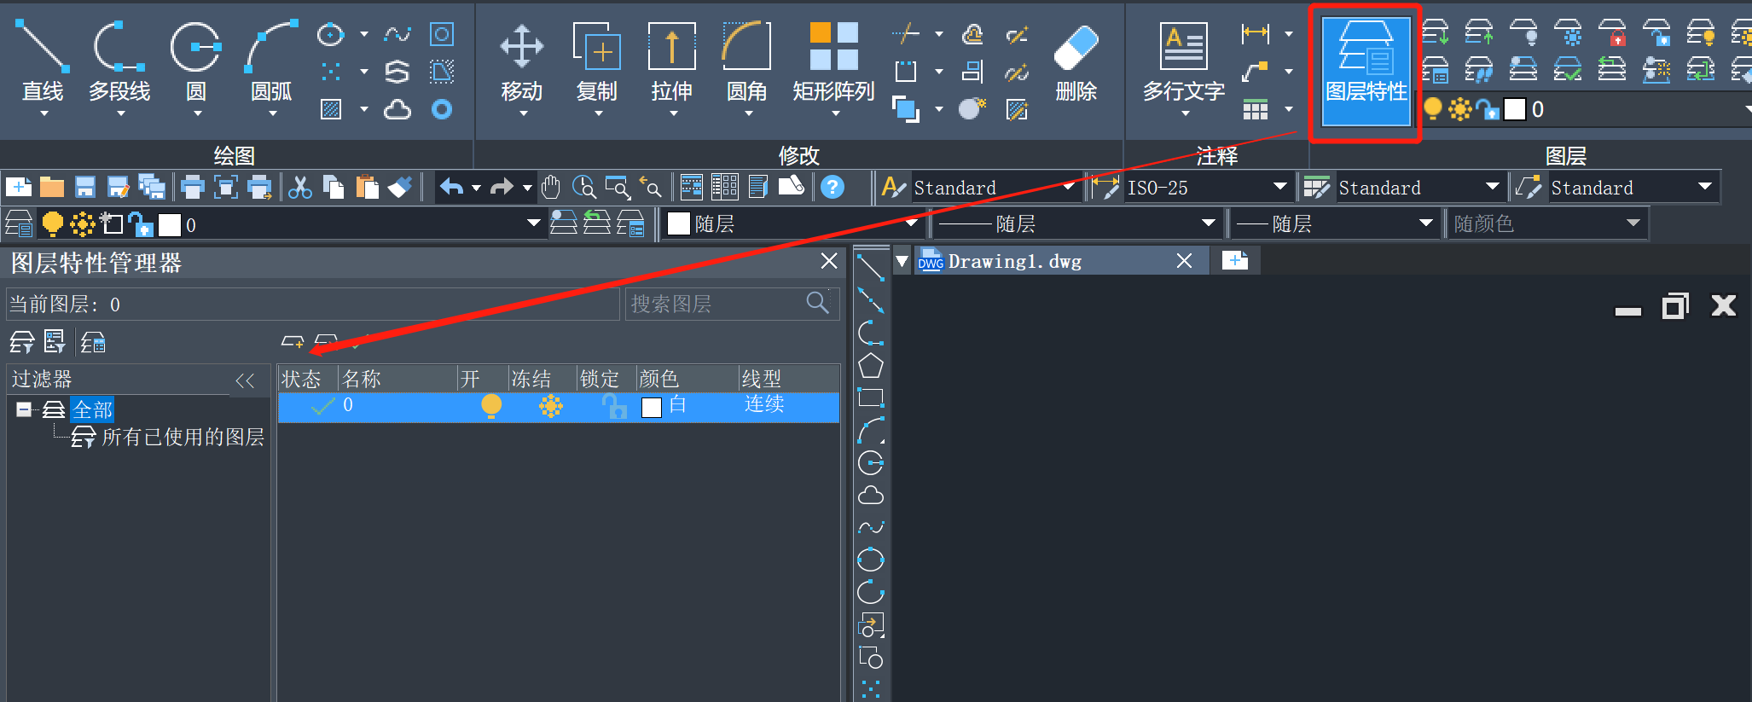Screen dimensions: 1752x702
Task: Collapse the 过滤器 filter pane chevrons
Action: (x=245, y=380)
